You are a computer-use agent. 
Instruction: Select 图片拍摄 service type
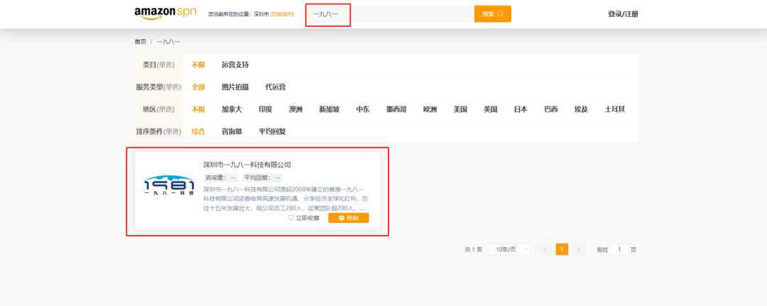[x=235, y=87]
